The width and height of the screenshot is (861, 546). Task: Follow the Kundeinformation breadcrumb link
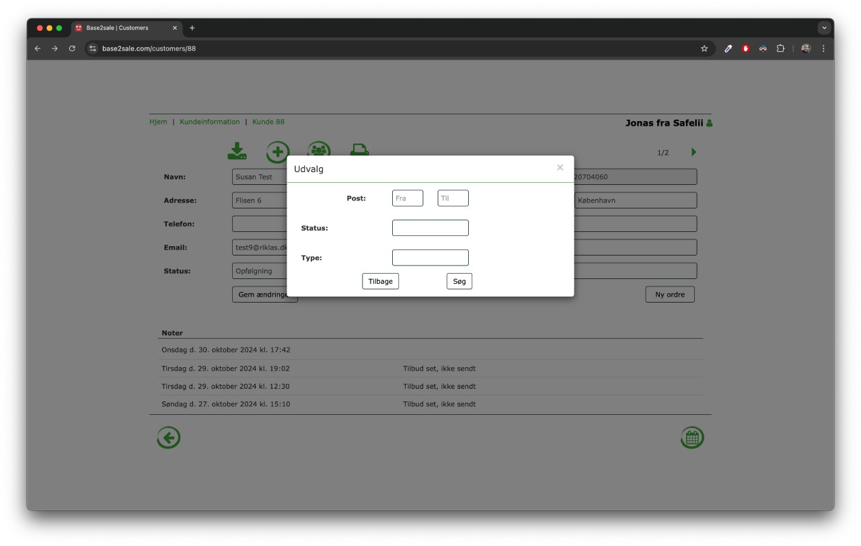(x=209, y=122)
